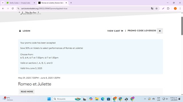Click the purple pen extension icon

pos(163,8)
